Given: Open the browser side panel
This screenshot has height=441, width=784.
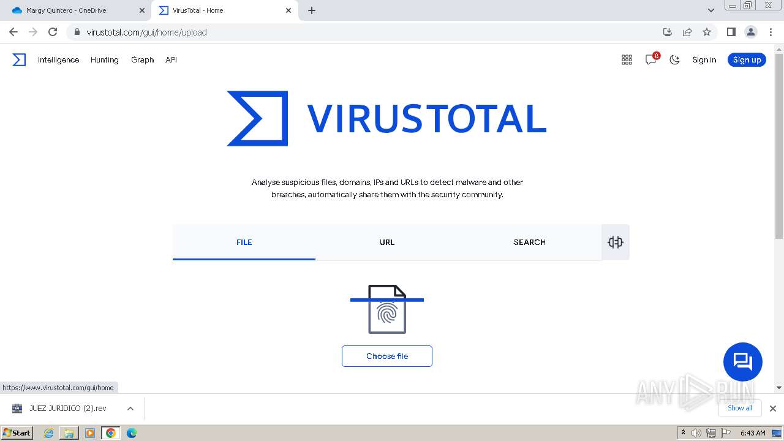Looking at the screenshot, I should tap(731, 32).
